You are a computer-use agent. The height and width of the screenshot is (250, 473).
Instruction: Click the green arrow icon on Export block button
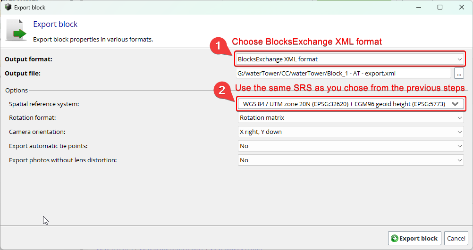click(394, 238)
